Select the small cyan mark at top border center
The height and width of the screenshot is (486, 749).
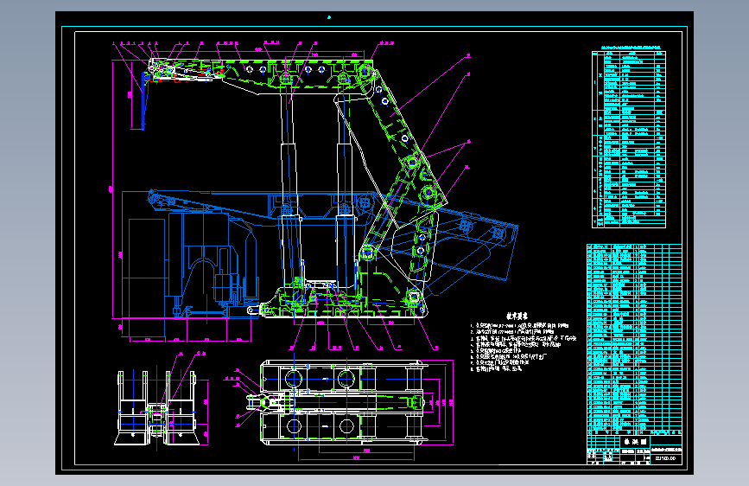[x=328, y=17]
